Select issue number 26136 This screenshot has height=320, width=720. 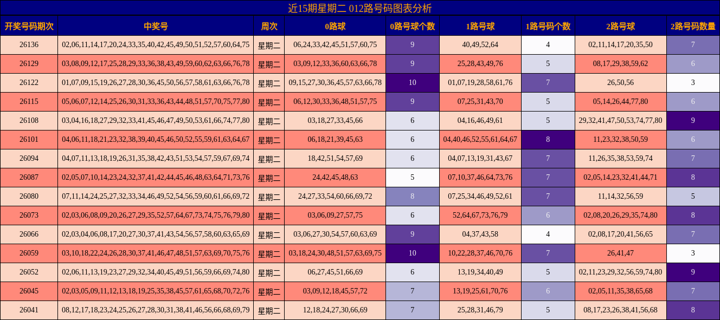coord(29,45)
